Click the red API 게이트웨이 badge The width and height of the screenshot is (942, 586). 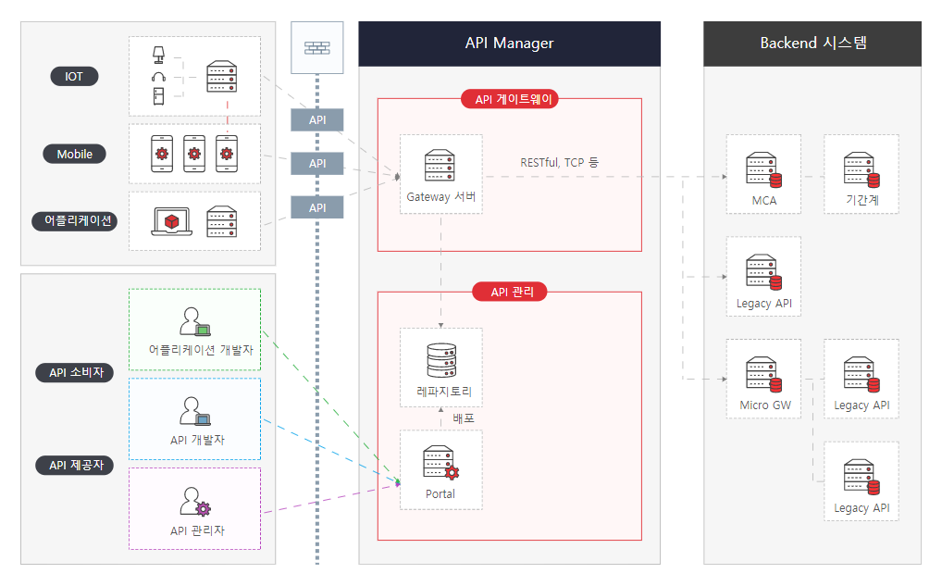pyautogui.click(x=510, y=99)
